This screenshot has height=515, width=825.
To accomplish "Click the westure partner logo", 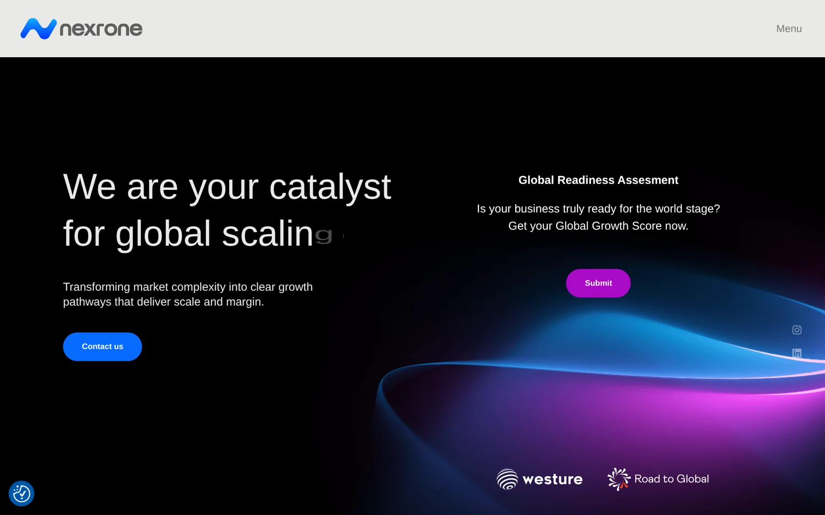I will (539, 479).
